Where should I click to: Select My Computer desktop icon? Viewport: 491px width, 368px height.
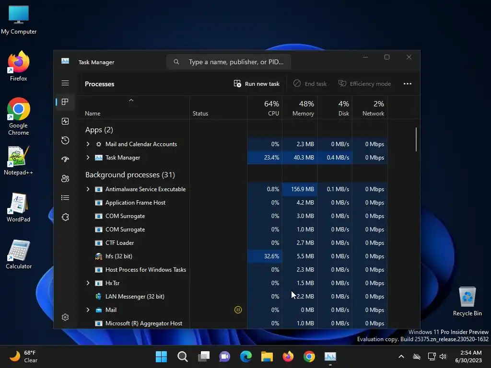(19, 20)
